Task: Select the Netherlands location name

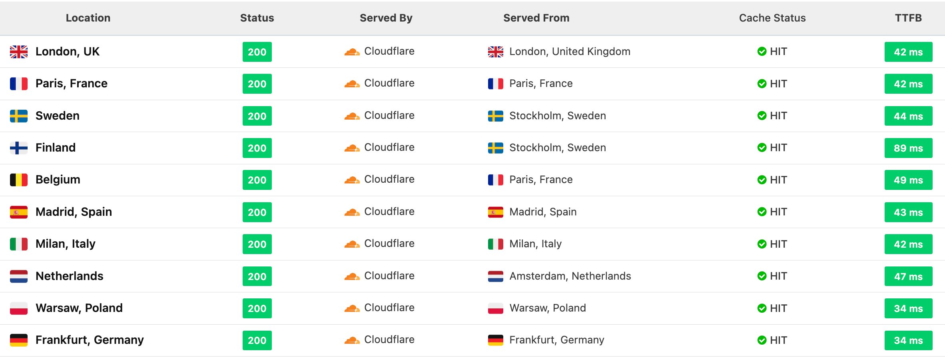Action: click(70, 276)
